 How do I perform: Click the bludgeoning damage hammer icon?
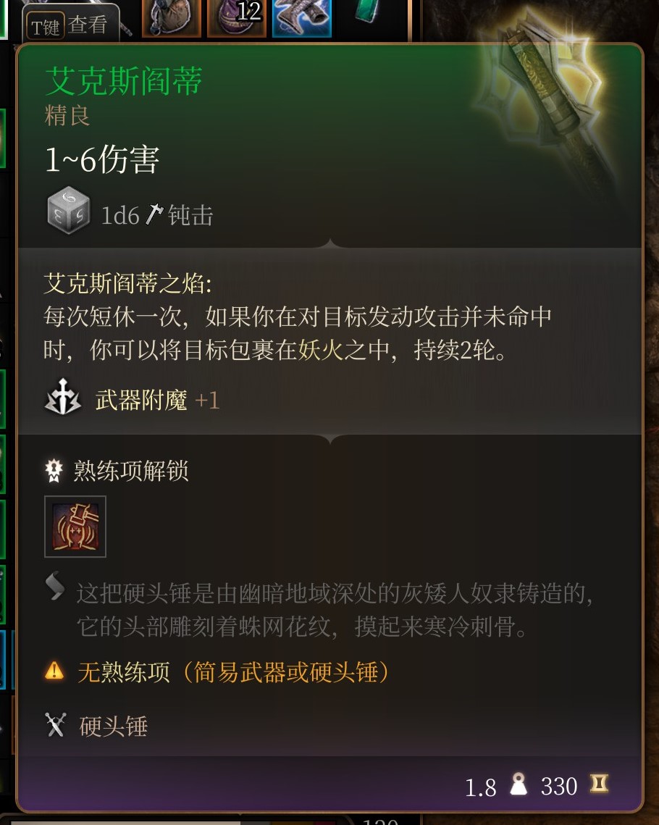154,214
